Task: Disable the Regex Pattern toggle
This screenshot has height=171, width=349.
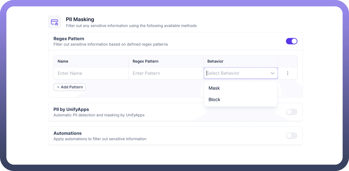Action: (291, 41)
